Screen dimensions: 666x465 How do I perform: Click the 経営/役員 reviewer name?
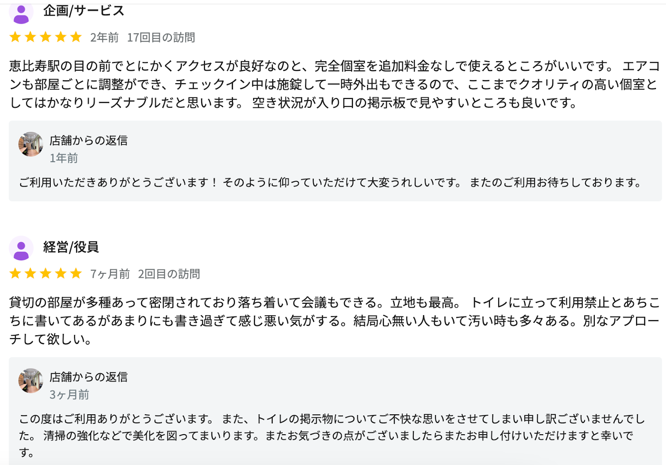[x=71, y=247]
